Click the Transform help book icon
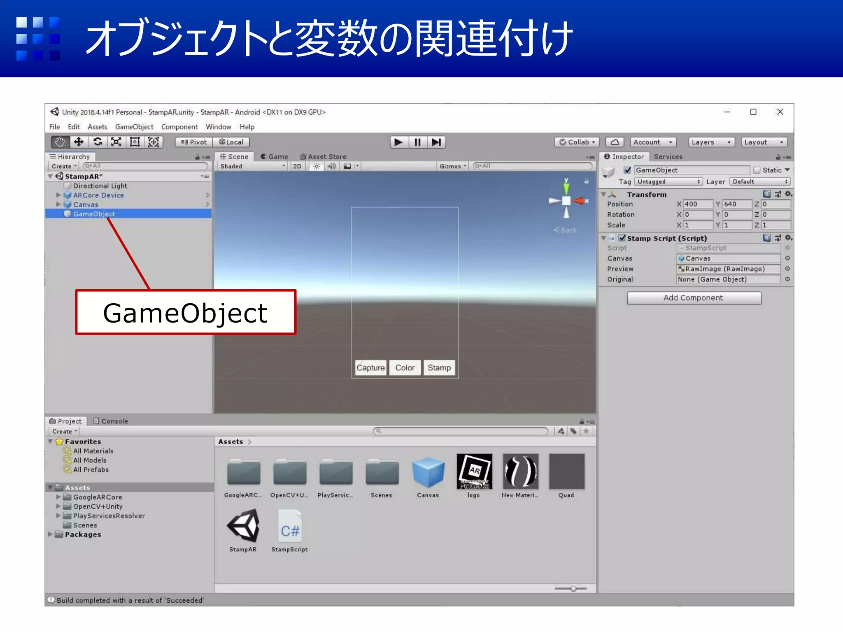Screen dimensions: 843x632 pos(767,194)
